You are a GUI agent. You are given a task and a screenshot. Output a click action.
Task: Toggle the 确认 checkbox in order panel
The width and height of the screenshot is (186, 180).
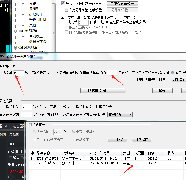(x=10, y=158)
